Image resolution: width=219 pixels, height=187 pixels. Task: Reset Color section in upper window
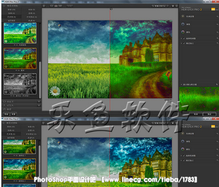[217, 32]
